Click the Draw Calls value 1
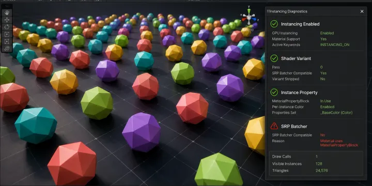Viewport: 372px width, 186px height. coord(317,157)
